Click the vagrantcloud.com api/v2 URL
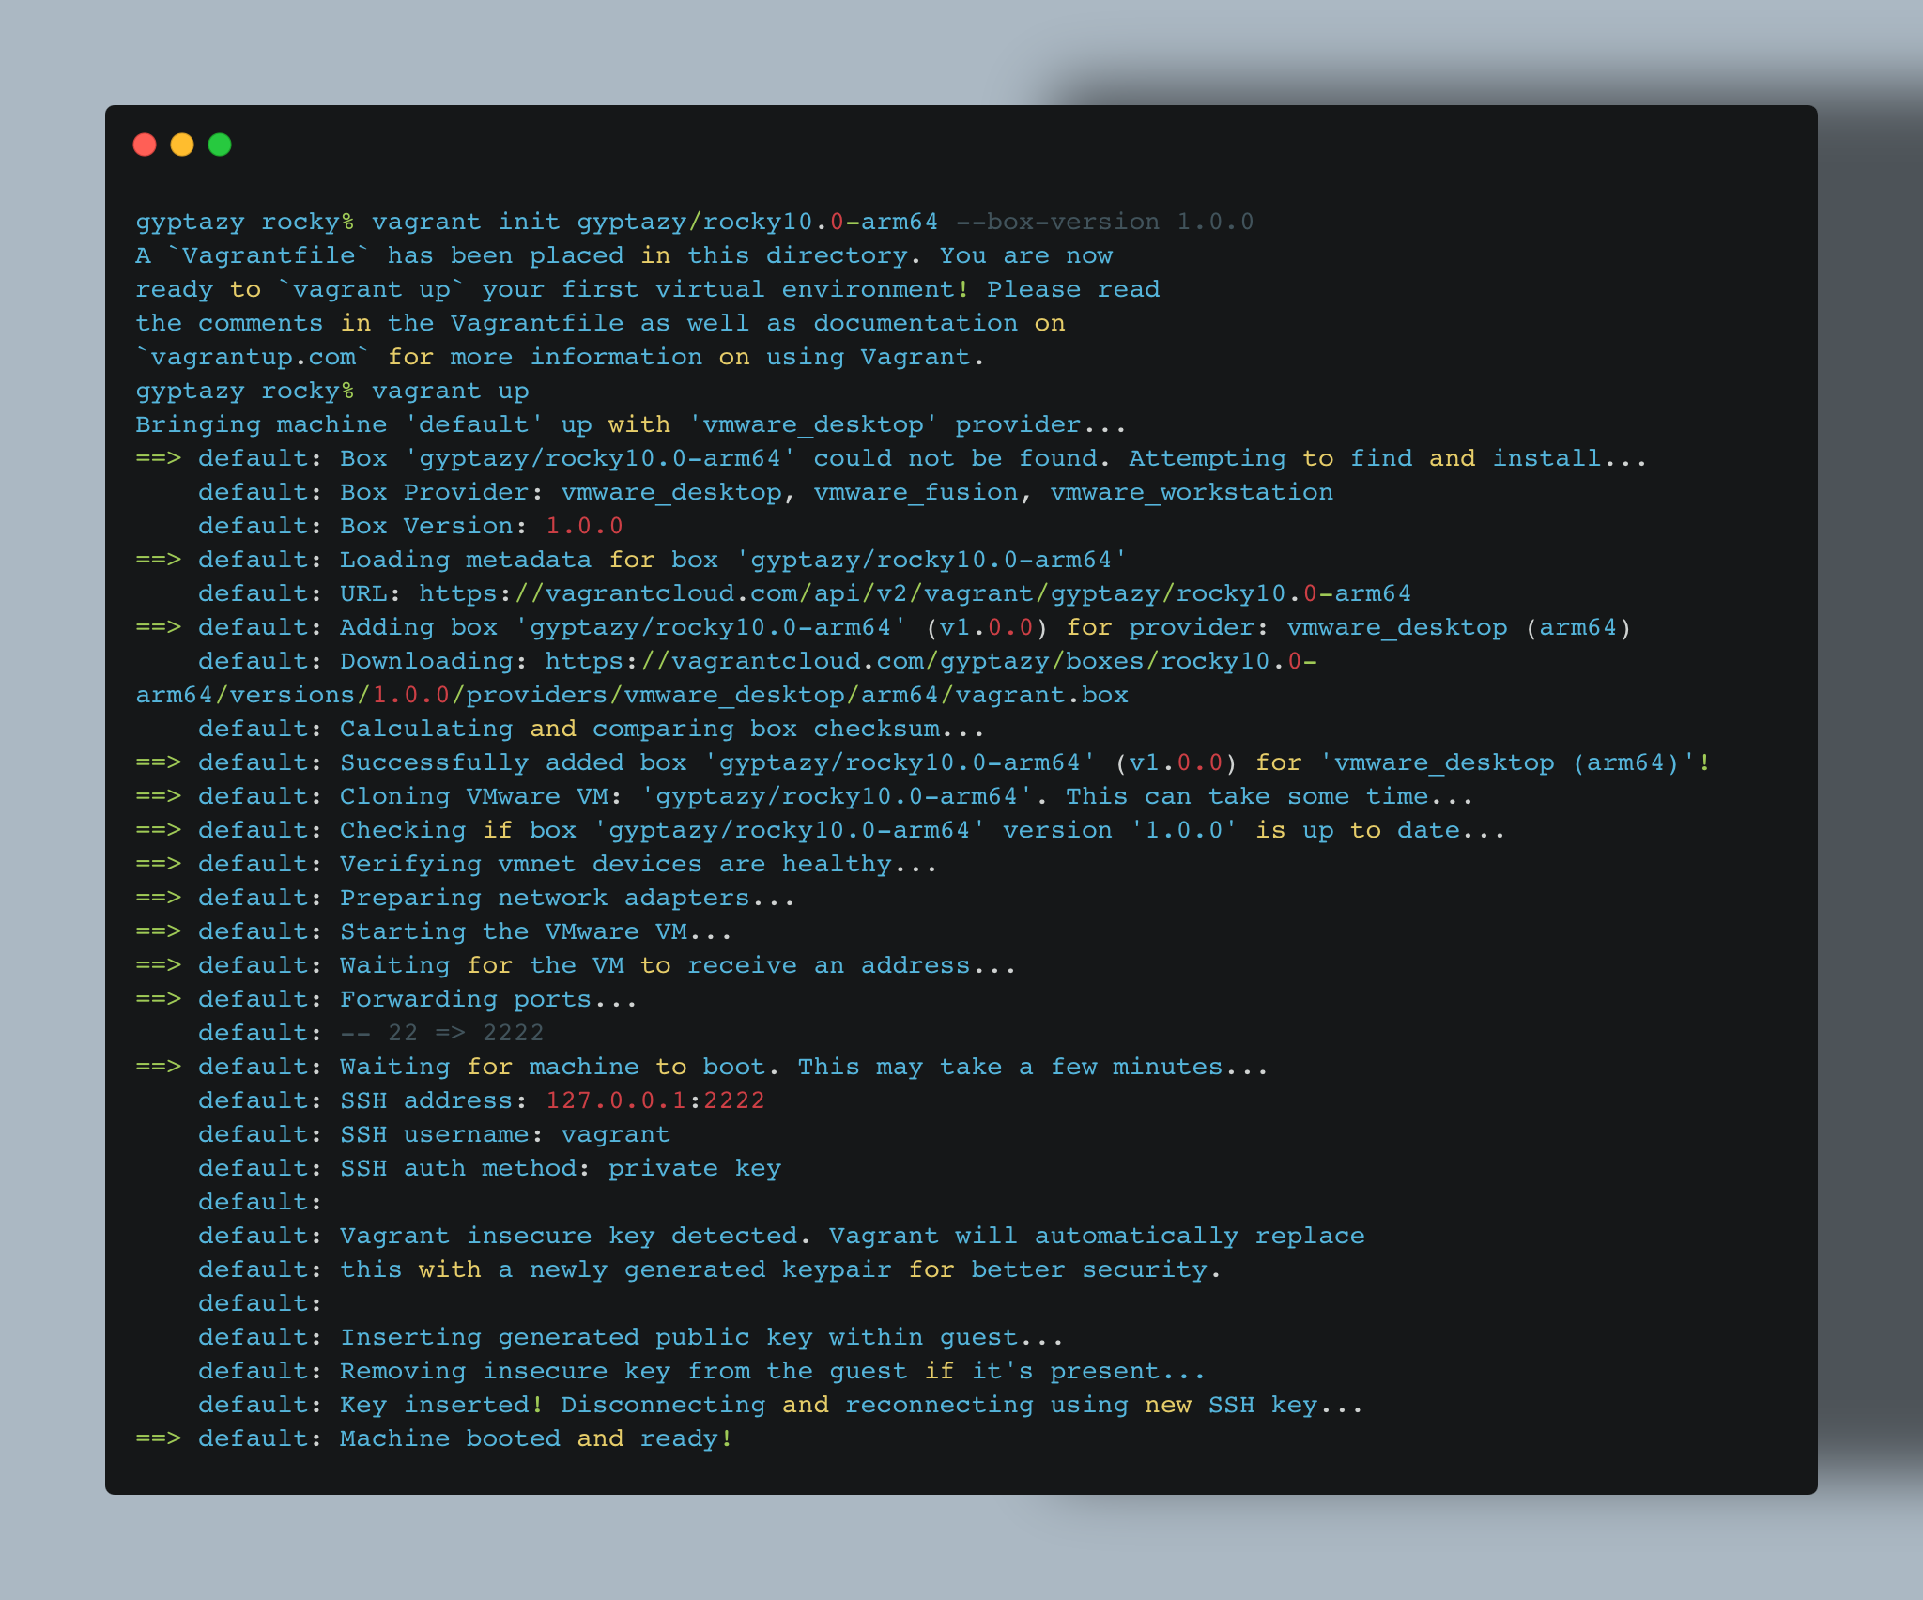 click(915, 594)
